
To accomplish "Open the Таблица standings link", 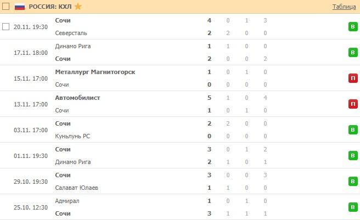I will click(344, 7).
